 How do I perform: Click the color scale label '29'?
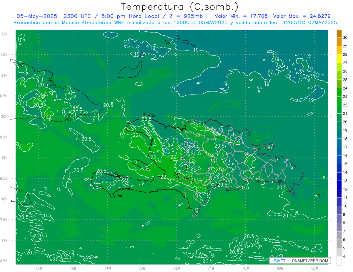(345, 46)
